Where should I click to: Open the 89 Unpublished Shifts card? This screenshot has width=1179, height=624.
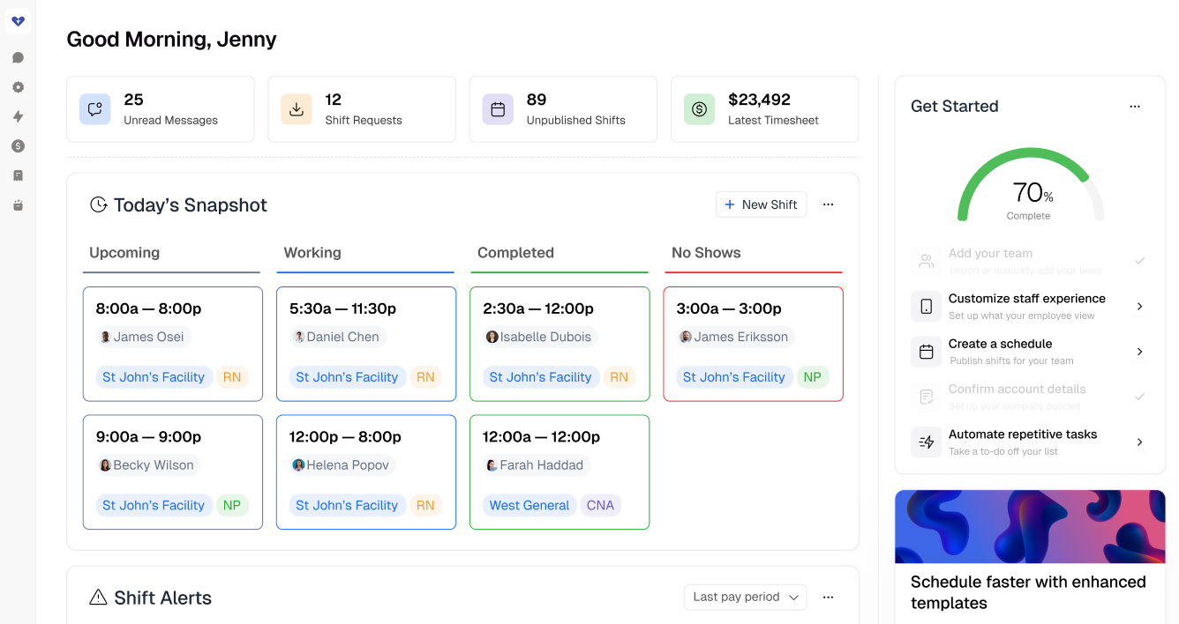coord(563,109)
